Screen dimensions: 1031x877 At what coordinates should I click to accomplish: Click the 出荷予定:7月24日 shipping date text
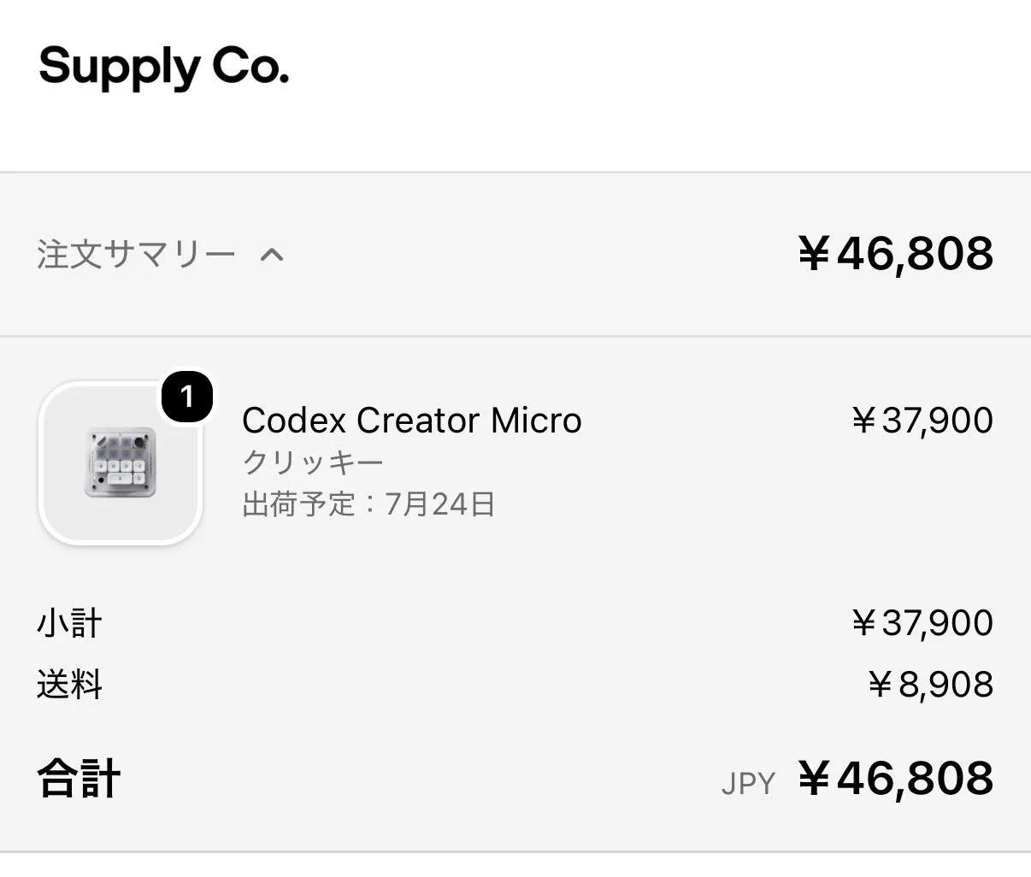point(368,503)
